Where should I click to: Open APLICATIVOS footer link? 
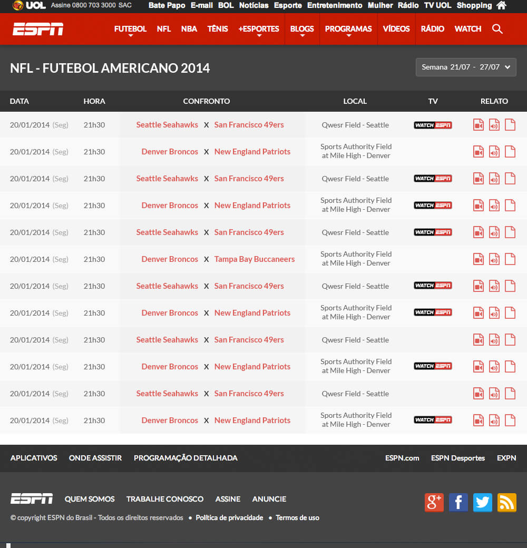tap(34, 458)
